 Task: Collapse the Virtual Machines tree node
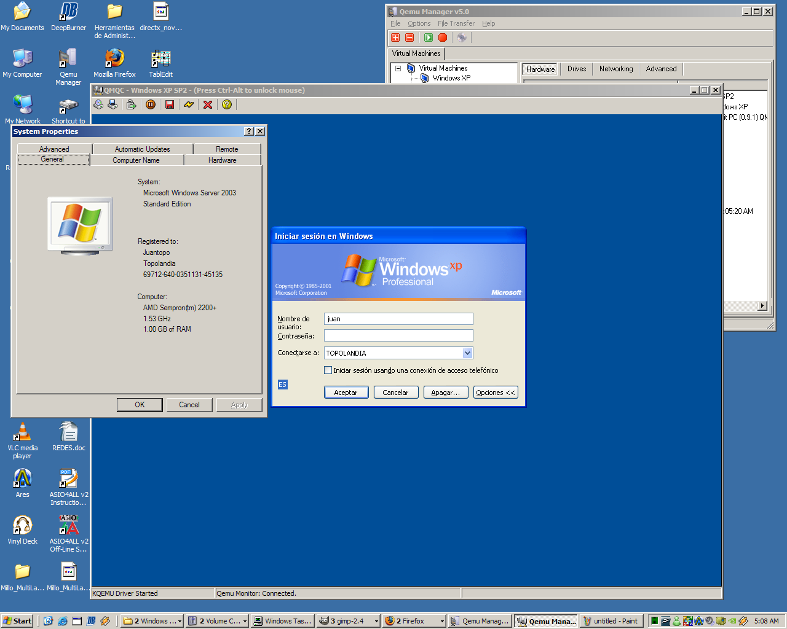coord(398,69)
